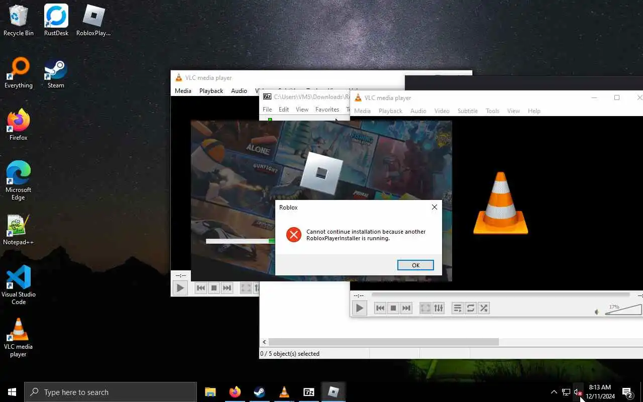Close the Roblox error dialog with X
Image resolution: width=643 pixels, height=402 pixels.
[x=435, y=207]
